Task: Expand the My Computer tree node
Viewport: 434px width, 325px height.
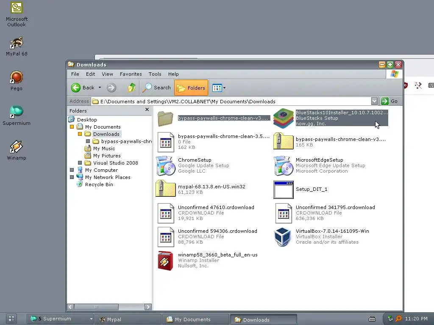Action: tap(72, 170)
